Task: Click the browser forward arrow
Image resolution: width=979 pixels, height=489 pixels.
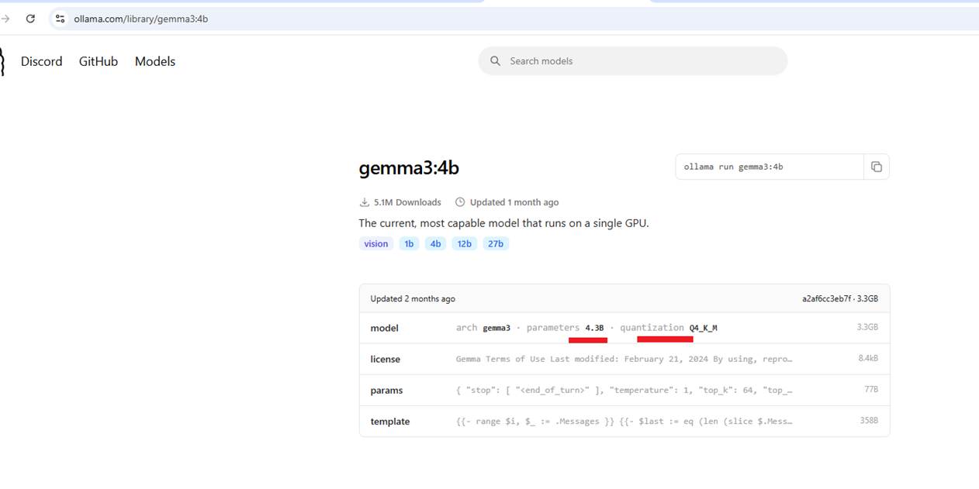Action: (x=5, y=19)
